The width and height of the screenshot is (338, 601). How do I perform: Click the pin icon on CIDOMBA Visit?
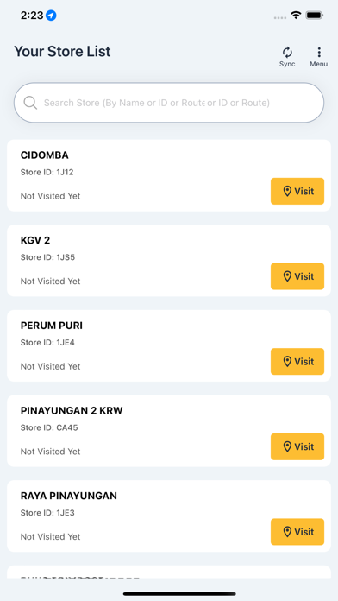(x=287, y=191)
